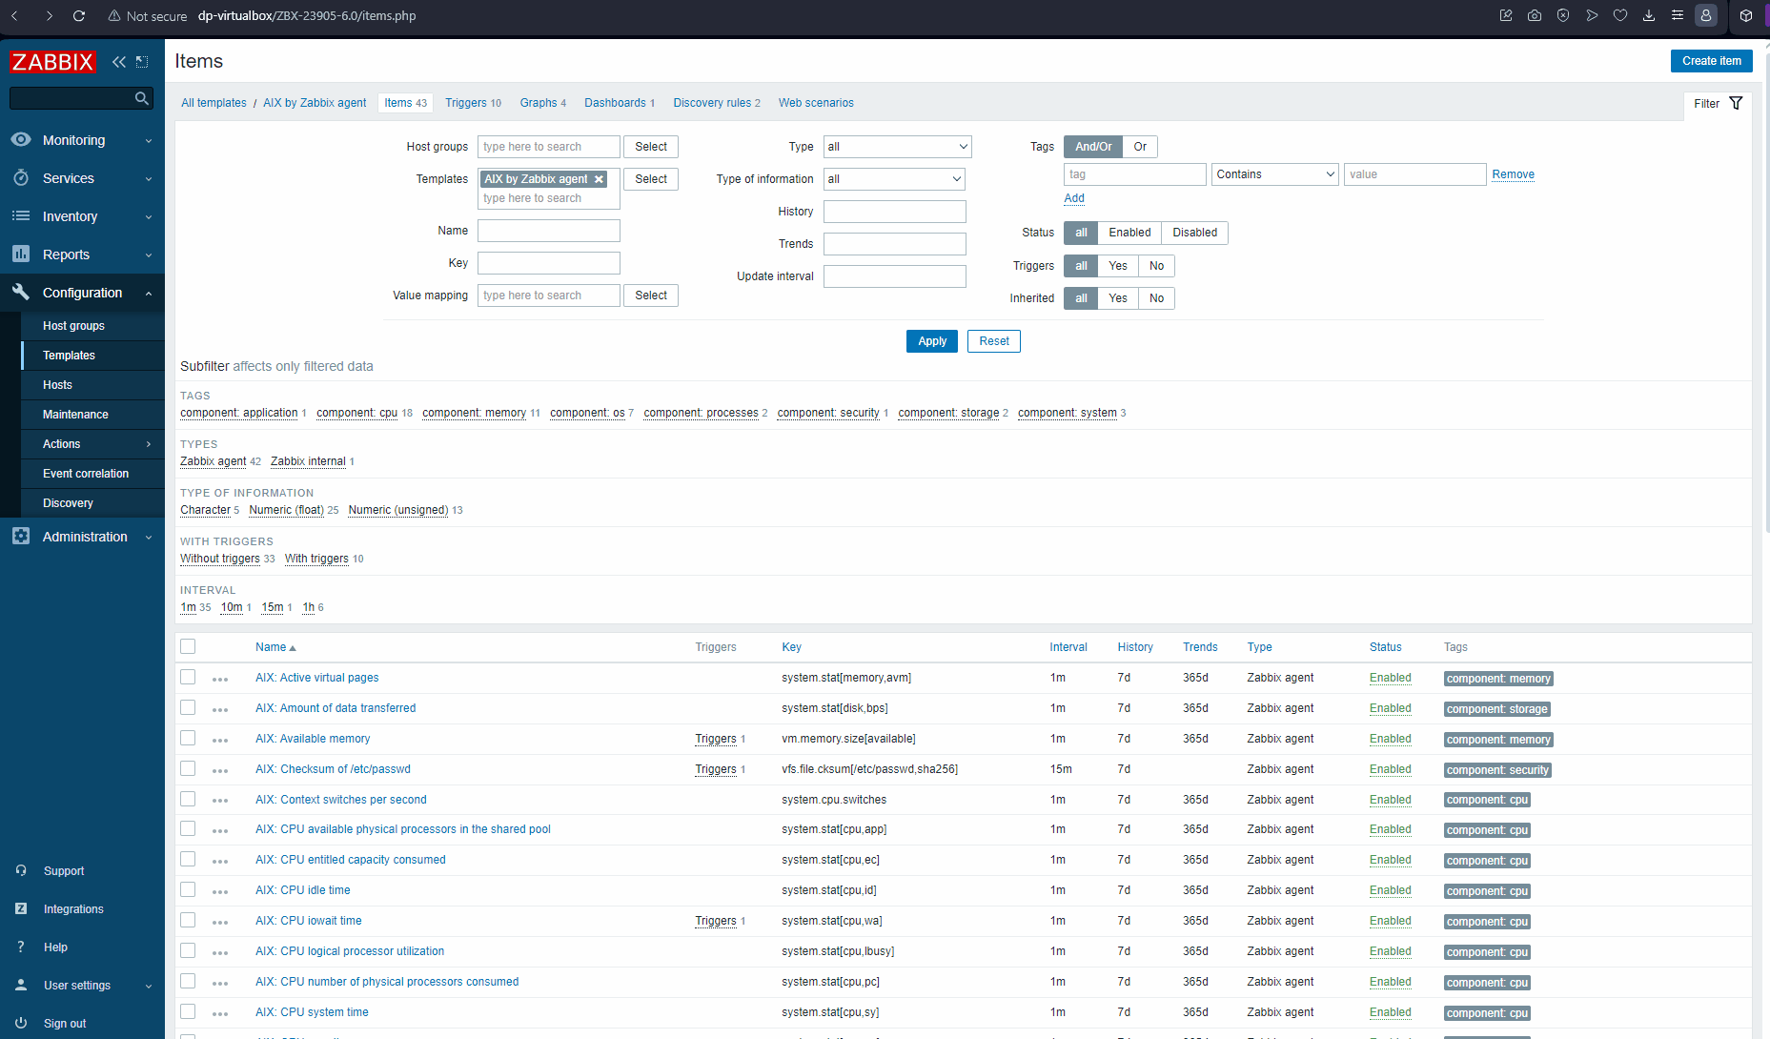Click the sidebar search magnifier icon
The height and width of the screenshot is (1039, 1770).
pyautogui.click(x=142, y=98)
